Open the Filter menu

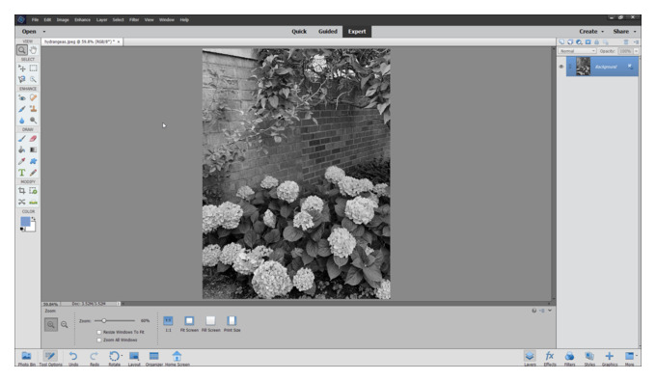[134, 19]
